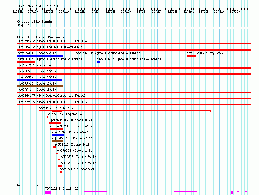
Task: Click esv3644177 1000Genomes Phase3 label
Action: [x=52, y=96]
